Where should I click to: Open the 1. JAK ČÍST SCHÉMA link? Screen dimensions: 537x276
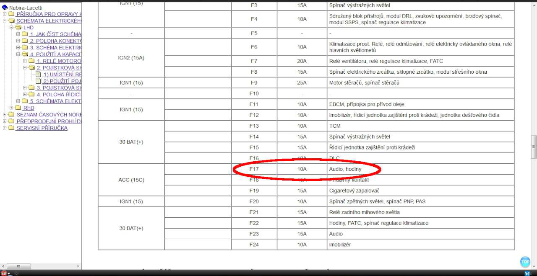[55, 34]
